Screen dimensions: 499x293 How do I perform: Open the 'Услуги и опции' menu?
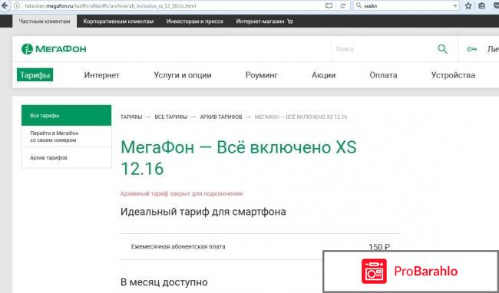click(183, 75)
